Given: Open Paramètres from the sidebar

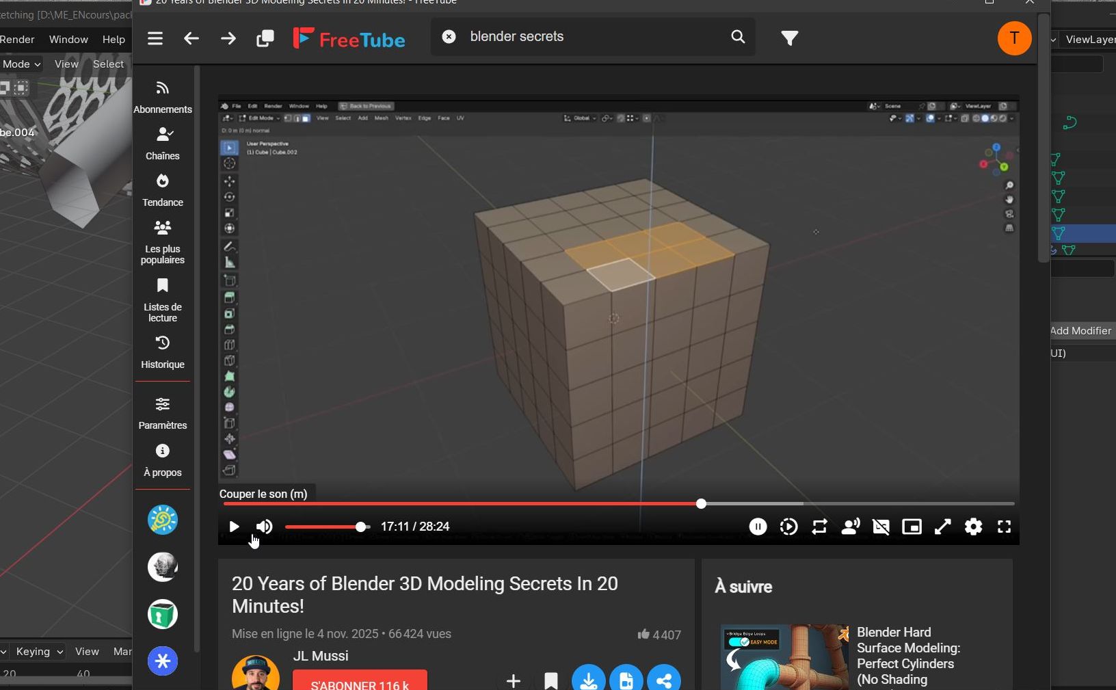Looking at the screenshot, I should tap(162, 413).
